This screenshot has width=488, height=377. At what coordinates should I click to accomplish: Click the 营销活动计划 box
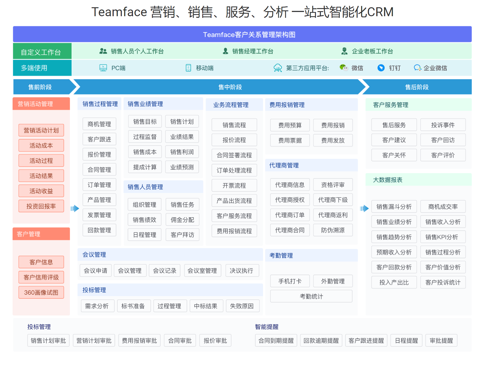(41, 130)
